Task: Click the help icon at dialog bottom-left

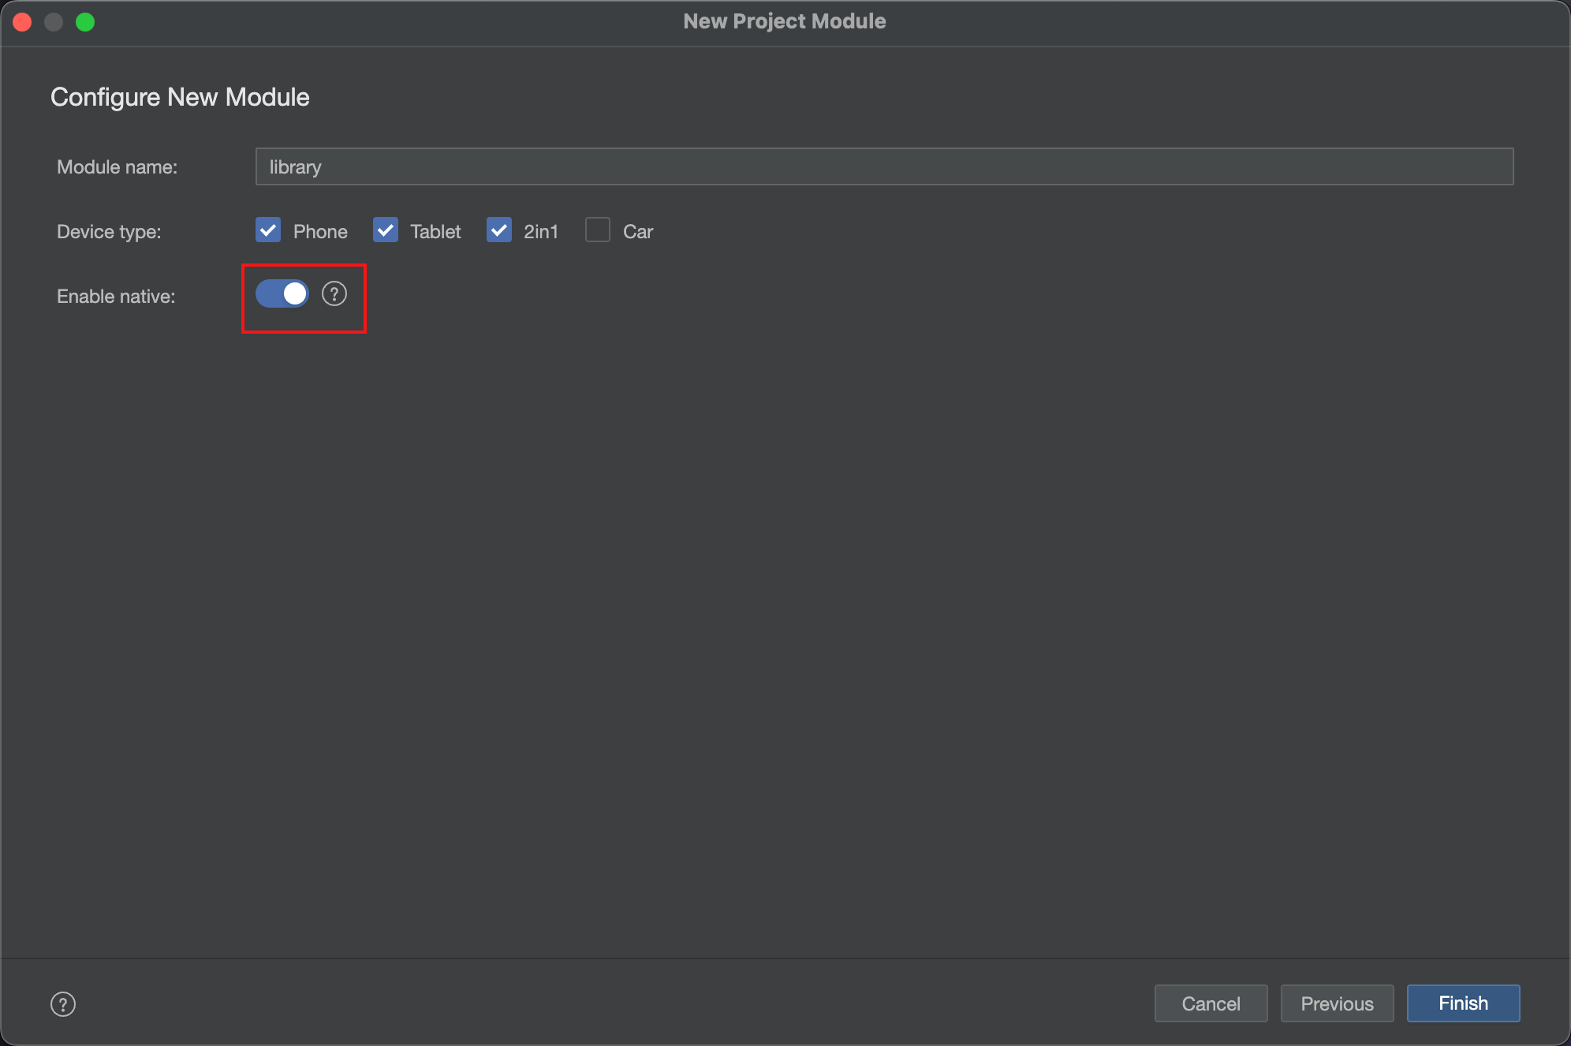Action: click(63, 1004)
